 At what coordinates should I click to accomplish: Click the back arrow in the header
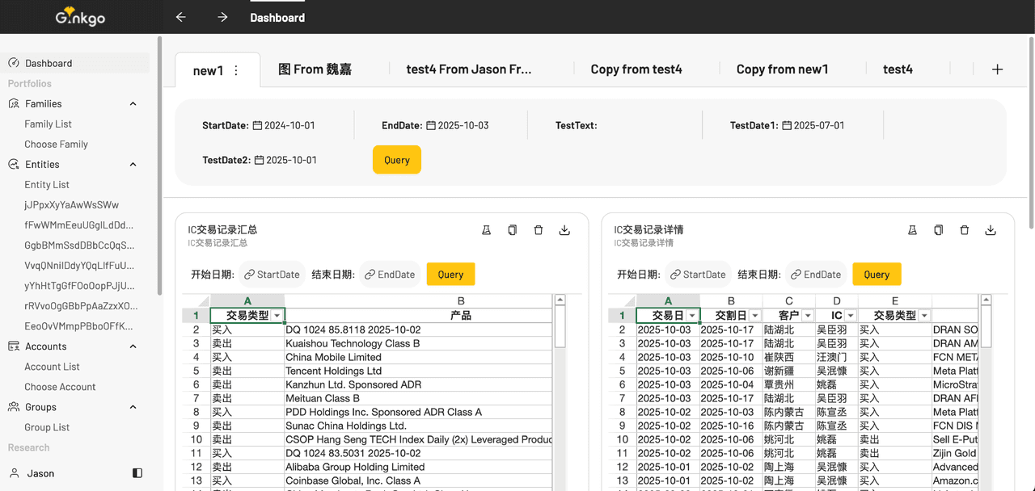[x=181, y=17]
